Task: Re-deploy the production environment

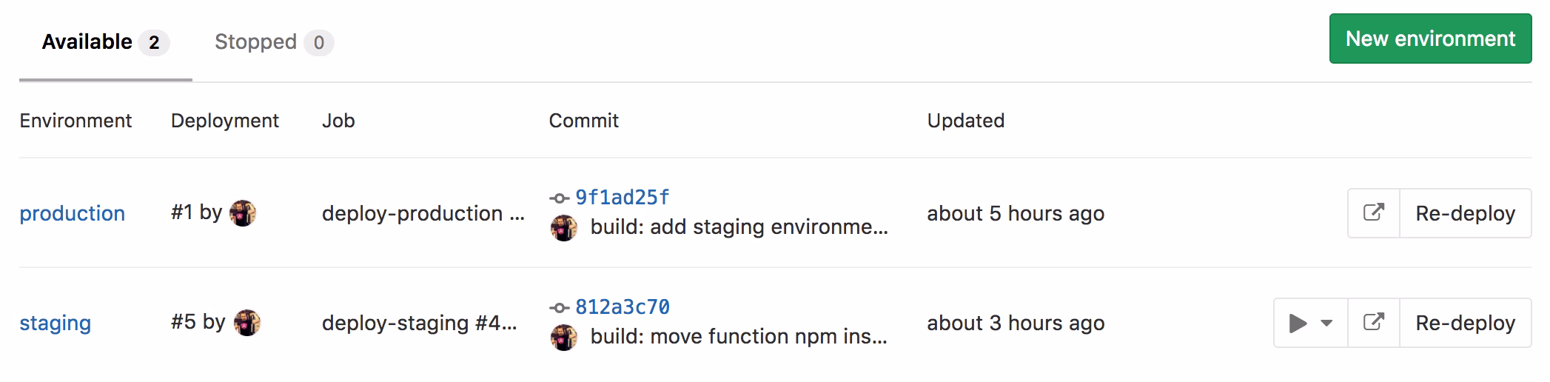Action: [1465, 213]
